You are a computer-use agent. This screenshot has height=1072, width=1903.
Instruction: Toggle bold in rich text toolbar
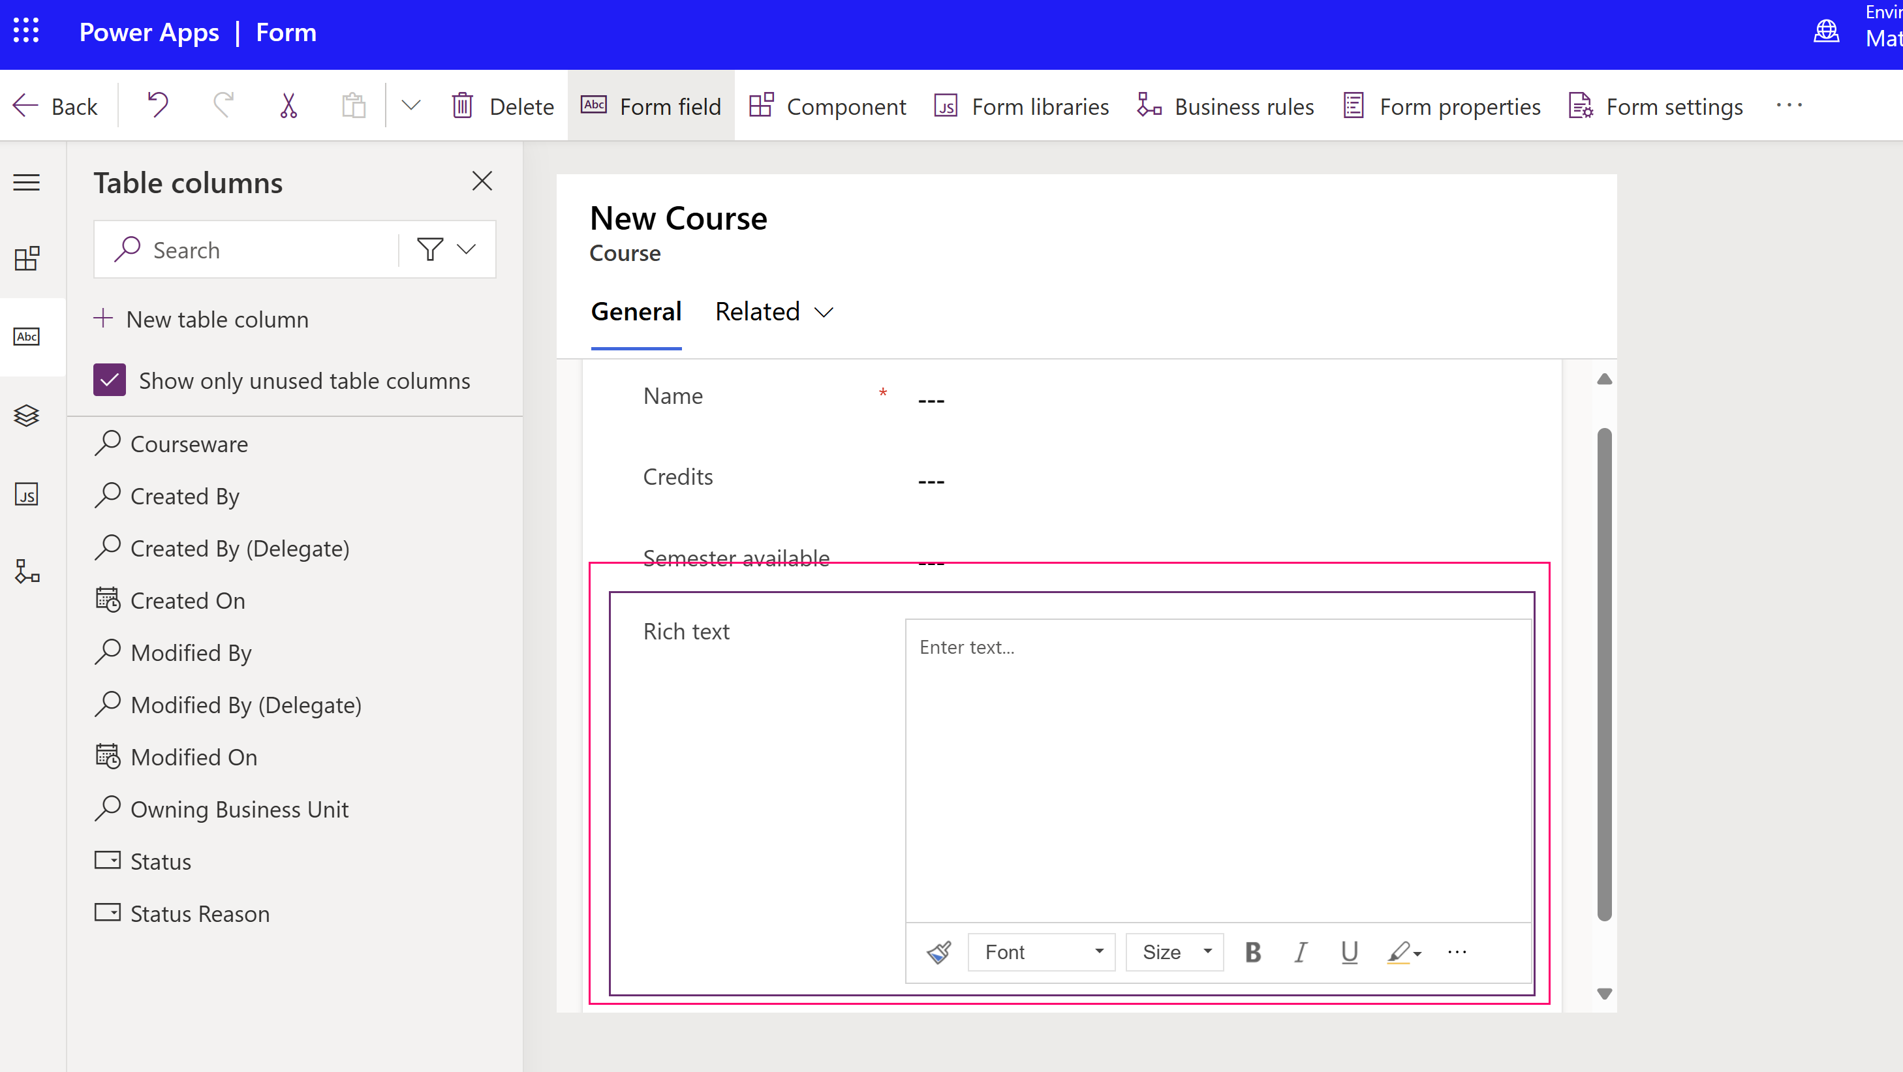1252,951
